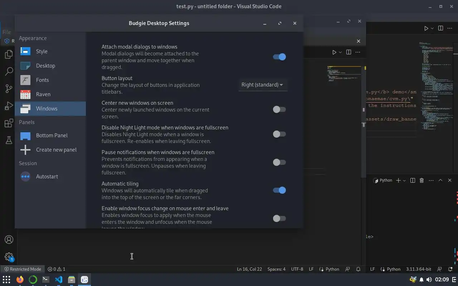Open the Button layout Right (standard) dropdown
Screen dimensions: 458x286
pyautogui.click(x=263, y=85)
